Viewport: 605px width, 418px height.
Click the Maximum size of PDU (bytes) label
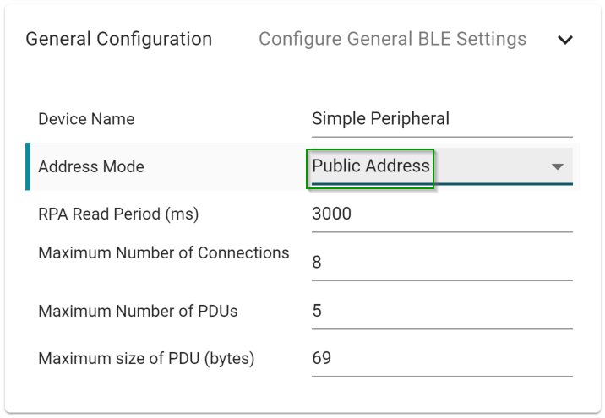146,359
